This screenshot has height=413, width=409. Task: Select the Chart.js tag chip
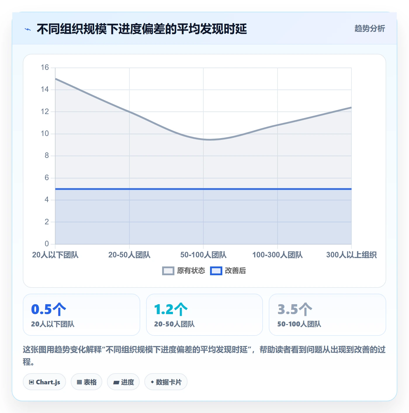tap(44, 382)
